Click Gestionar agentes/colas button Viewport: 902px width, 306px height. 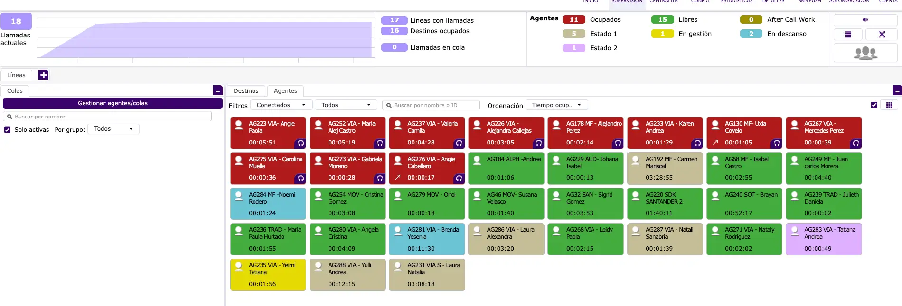[113, 103]
